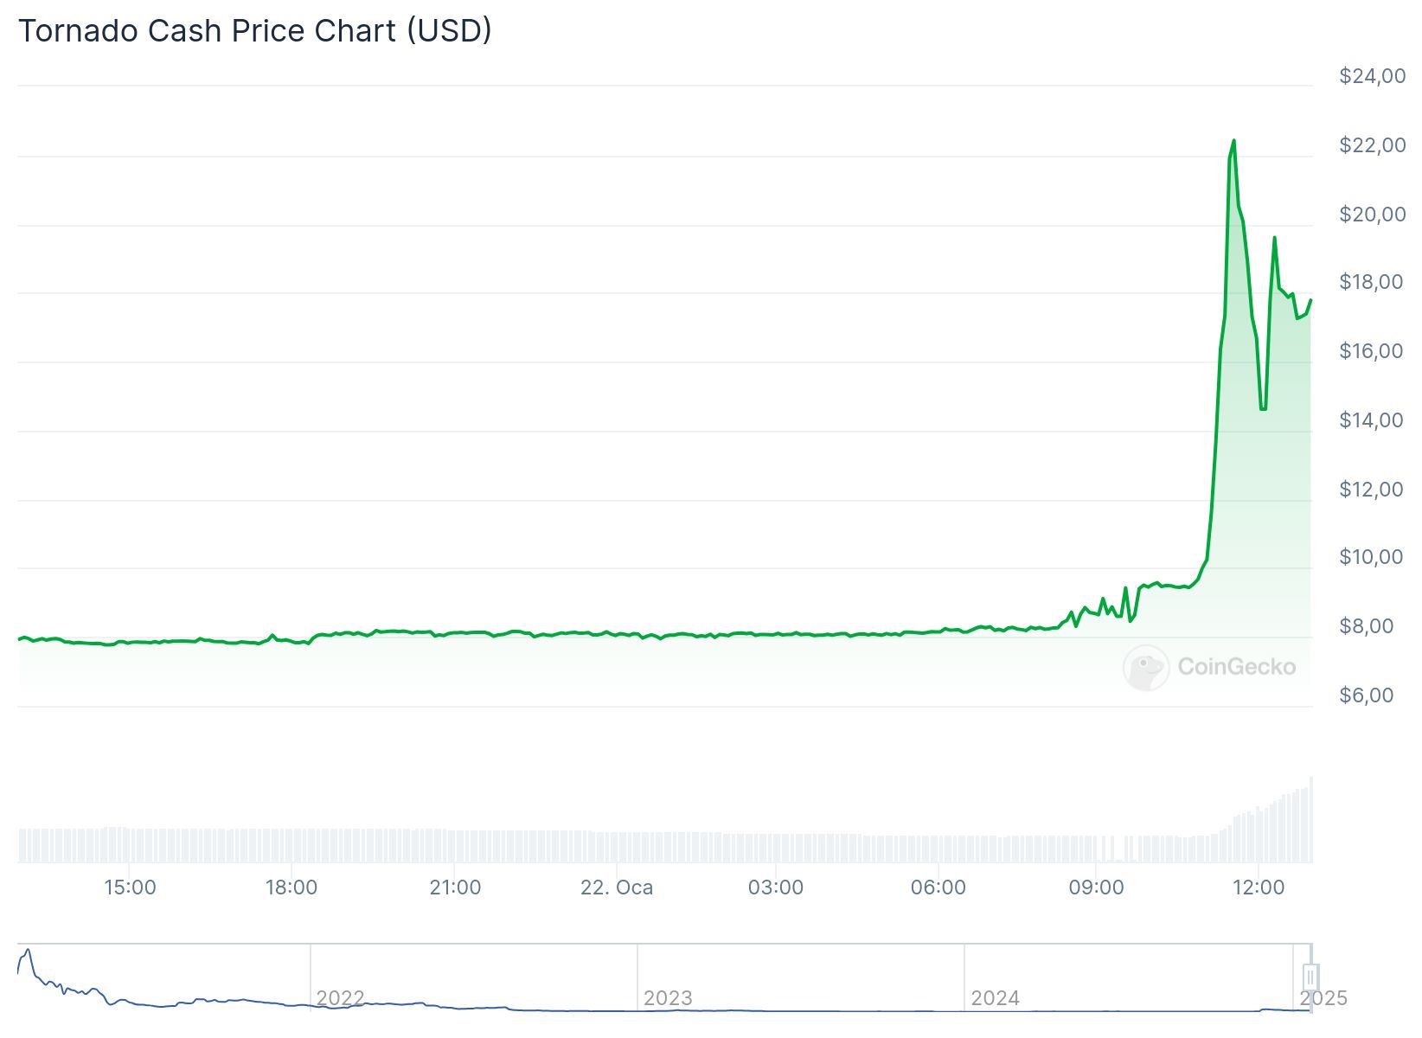Click the 2022 label in the navigator
Image resolution: width=1422 pixels, height=1038 pixels.
340,998
